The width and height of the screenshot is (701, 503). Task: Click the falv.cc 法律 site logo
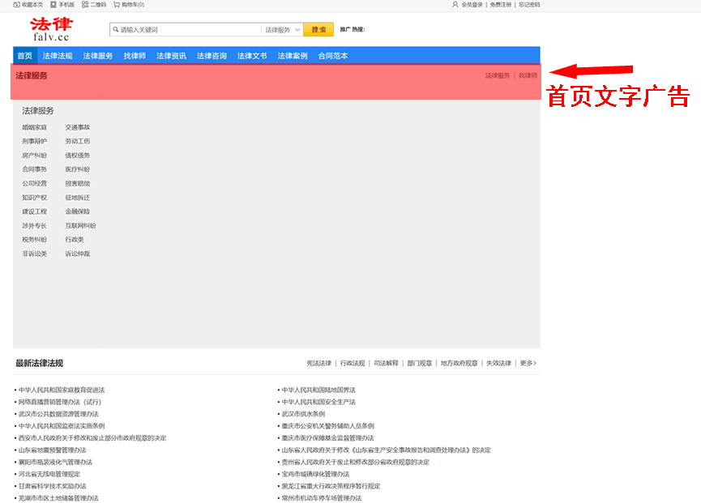point(51,30)
